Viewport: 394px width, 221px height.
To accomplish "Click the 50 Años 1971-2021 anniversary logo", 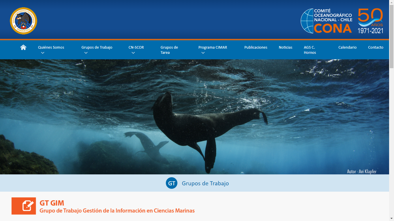I will point(370,21).
